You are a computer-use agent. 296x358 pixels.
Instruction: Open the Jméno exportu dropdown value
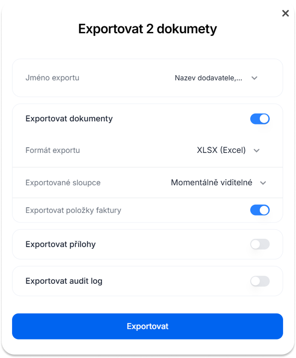click(x=216, y=78)
